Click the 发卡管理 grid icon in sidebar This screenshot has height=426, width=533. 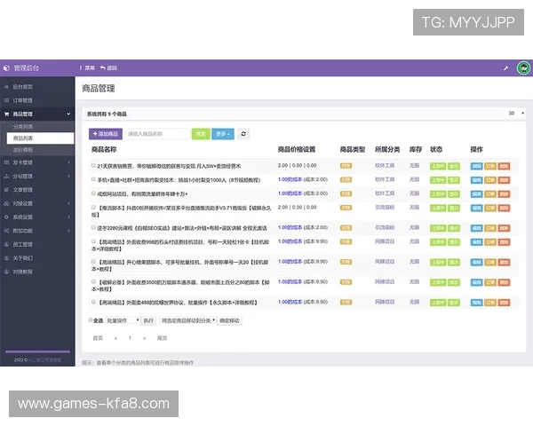click(6, 162)
